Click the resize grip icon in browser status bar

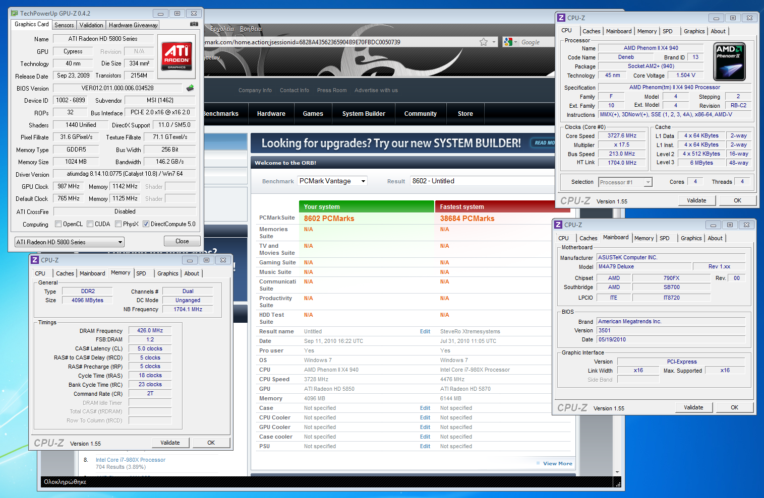(x=618, y=484)
